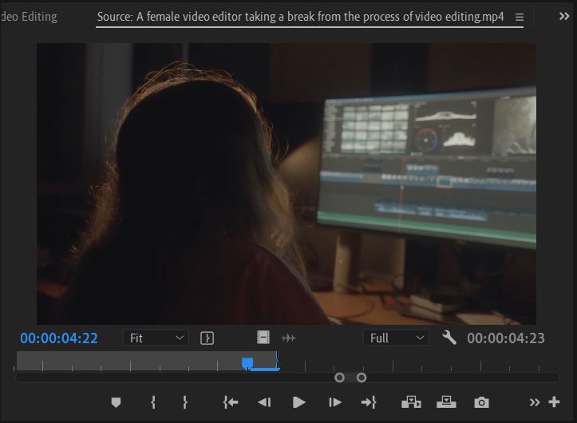Click the blue playhead timecode 00:00:04:22
Image resolution: width=577 pixels, height=423 pixels.
pyautogui.click(x=59, y=338)
